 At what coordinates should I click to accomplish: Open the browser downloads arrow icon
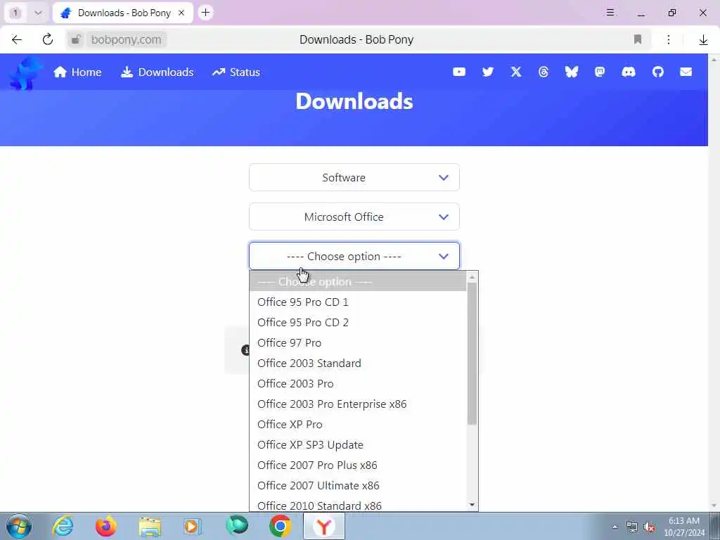click(x=703, y=40)
